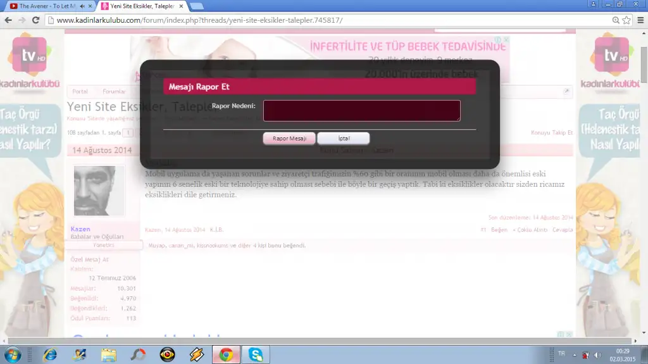Focus the Rapor Nedeni text field
Image resolution: width=648 pixels, height=364 pixels.
[361, 111]
